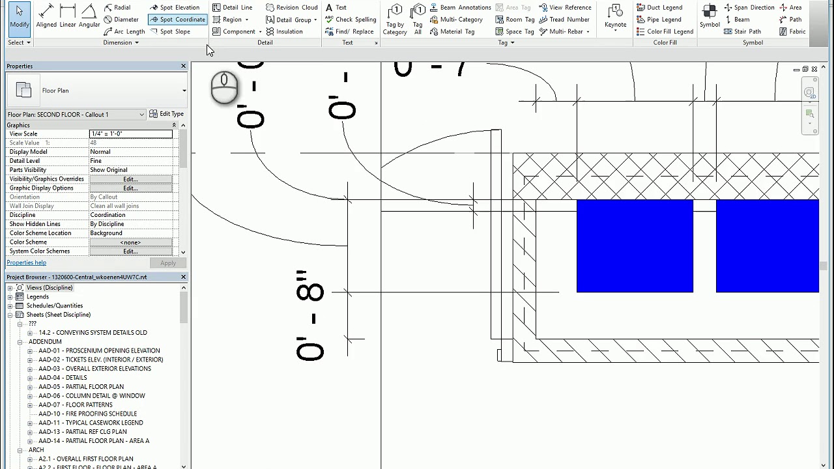Click the Color Scheme <none> button
Viewport: 834px width, 469px height.
point(130,242)
